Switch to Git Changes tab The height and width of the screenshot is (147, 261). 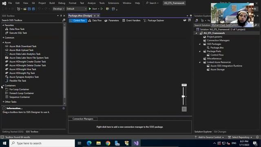tap(220, 131)
